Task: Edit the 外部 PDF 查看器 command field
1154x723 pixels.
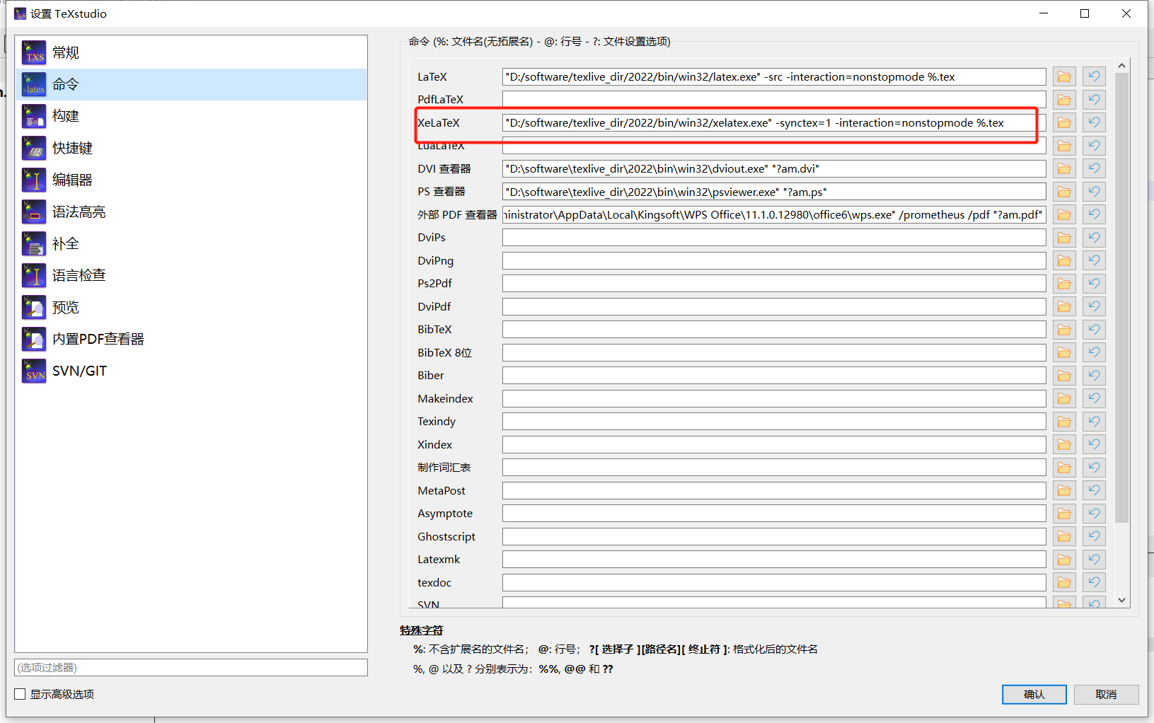Action: coord(774,214)
